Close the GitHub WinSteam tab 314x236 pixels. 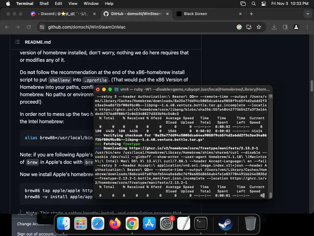tap(167, 14)
